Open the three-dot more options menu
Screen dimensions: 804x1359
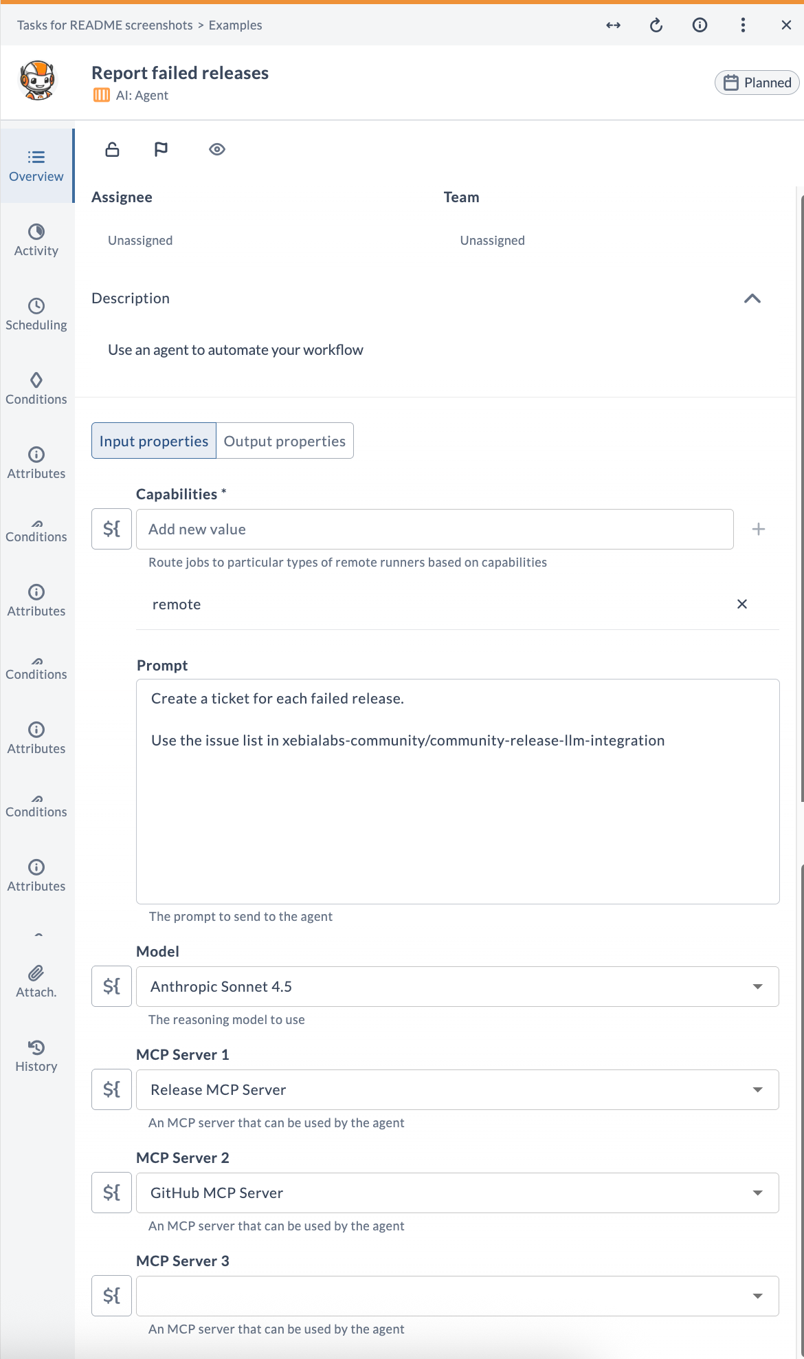(x=743, y=25)
